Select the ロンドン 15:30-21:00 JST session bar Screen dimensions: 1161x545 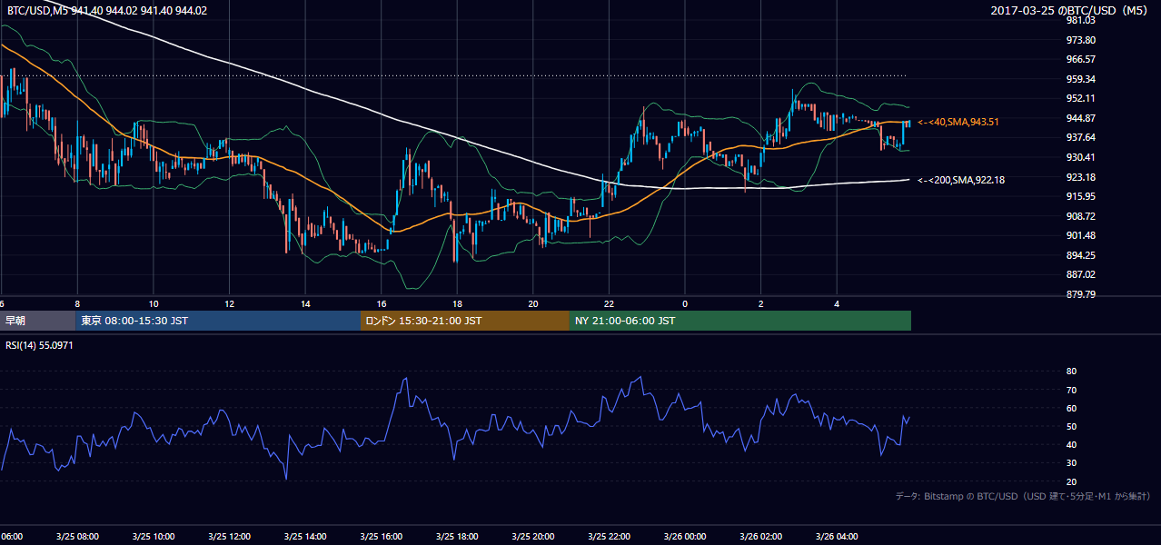tap(465, 321)
